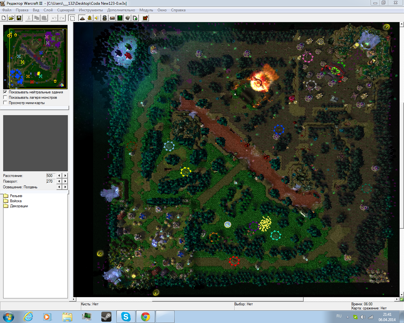Switch to Google Chrome in taskbar
The image size is (404, 323).
click(146, 317)
